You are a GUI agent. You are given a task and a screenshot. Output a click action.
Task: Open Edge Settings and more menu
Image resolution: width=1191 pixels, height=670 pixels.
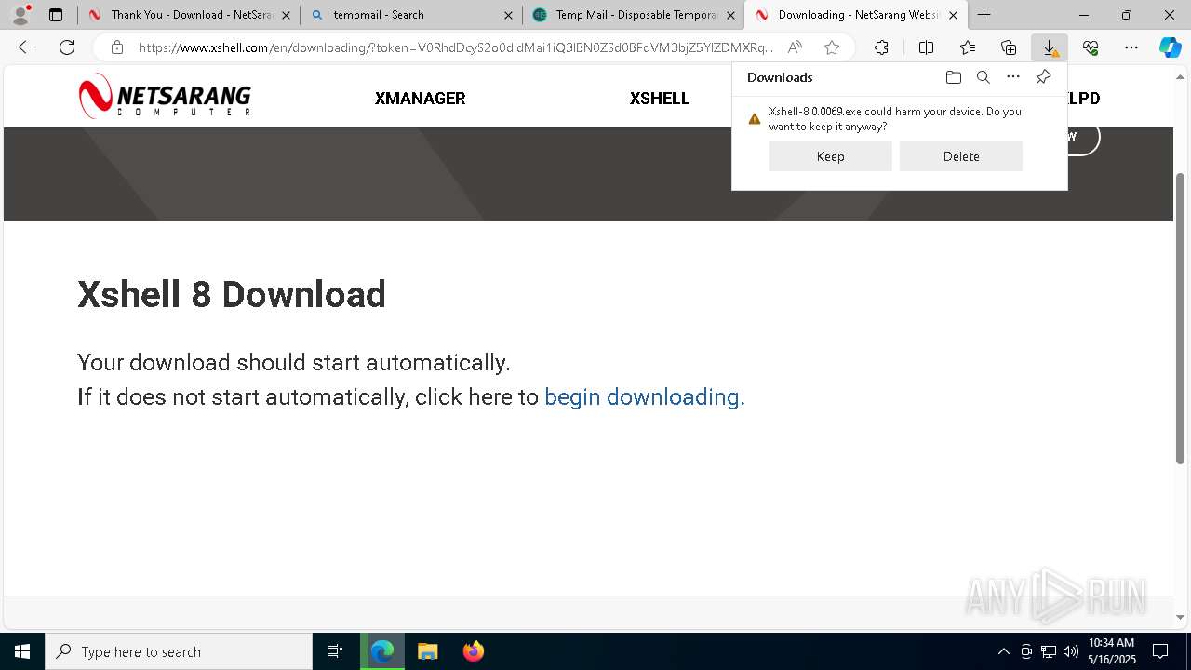tap(1131, 47)
